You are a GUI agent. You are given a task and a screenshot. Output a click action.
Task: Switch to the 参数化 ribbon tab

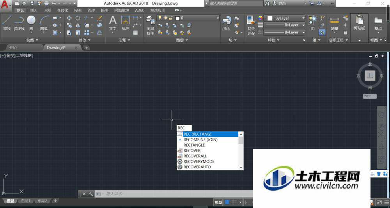[x=62, y=10]
